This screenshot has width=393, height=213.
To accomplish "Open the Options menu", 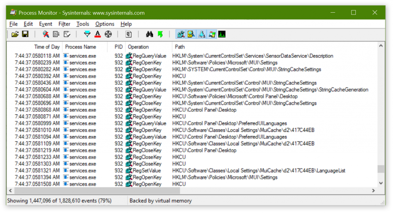I will coord(104,24).
